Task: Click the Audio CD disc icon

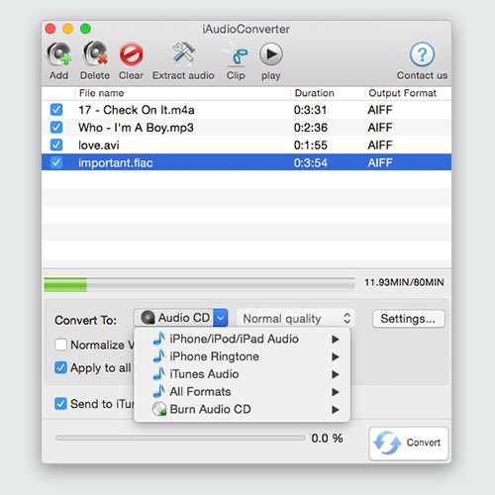Action: tap(148, 318)
